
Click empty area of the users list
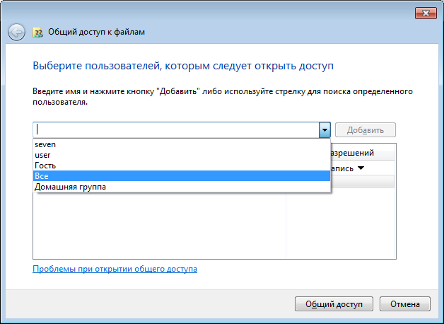pyautogui.click(x=159, y=226)
